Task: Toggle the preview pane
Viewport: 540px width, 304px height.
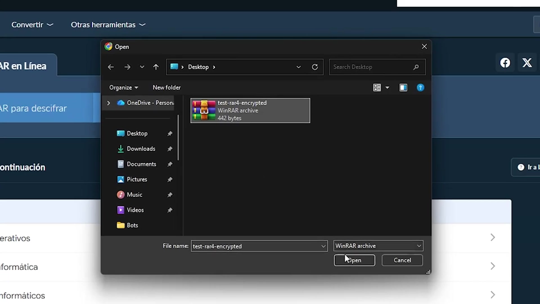Action: click(403, 88)
